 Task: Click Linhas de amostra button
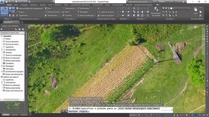pos(106,12)
